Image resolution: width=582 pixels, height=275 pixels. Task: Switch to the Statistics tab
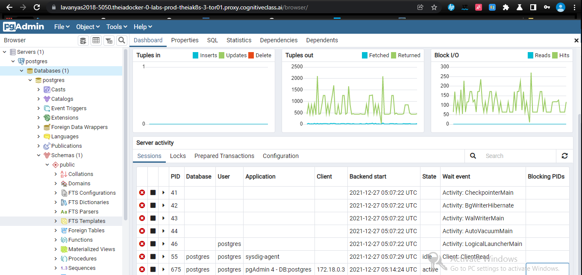point(238,40)
